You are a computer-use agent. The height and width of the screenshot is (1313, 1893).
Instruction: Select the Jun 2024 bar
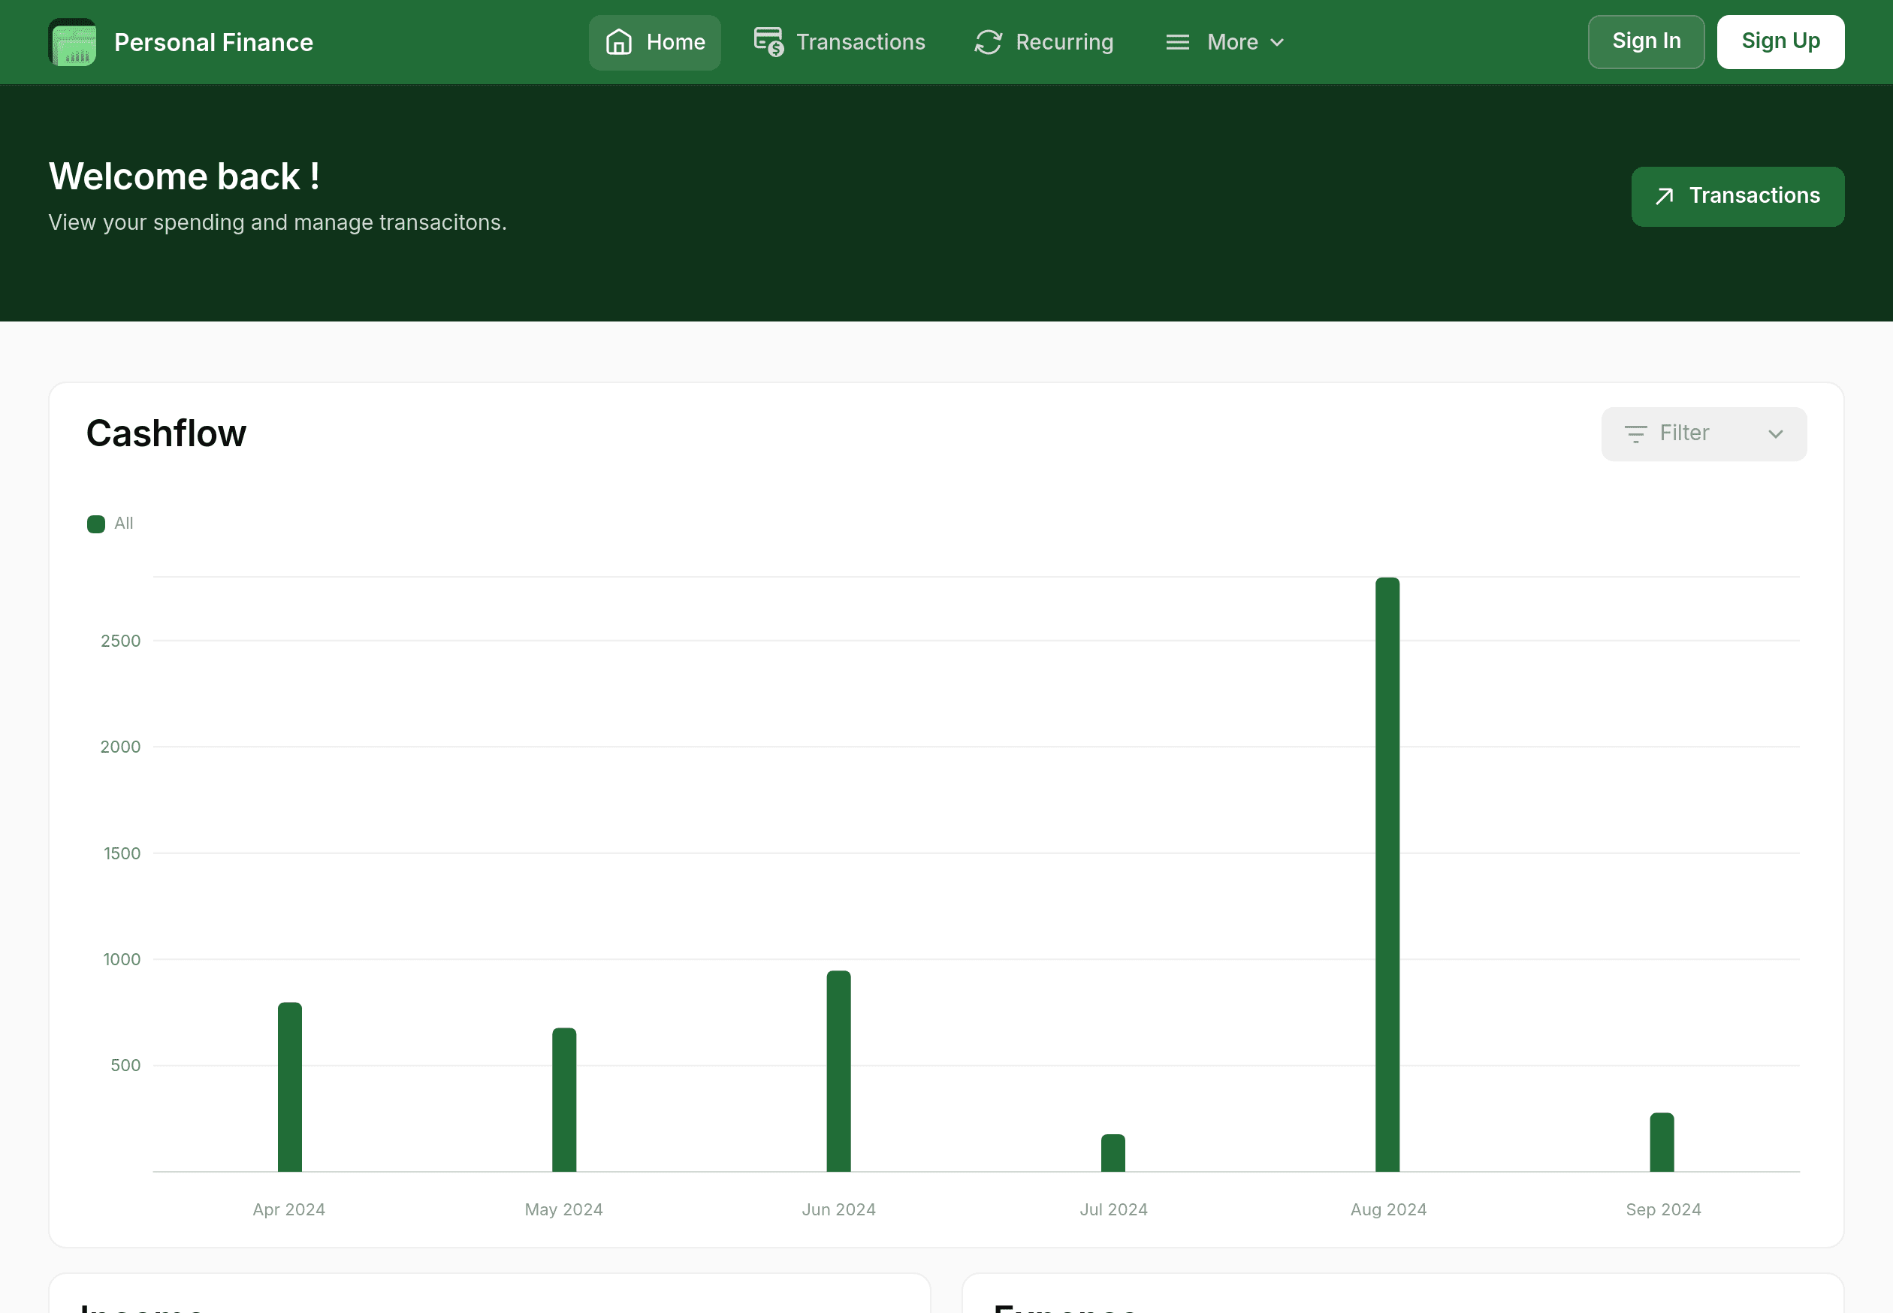coord(838,1071)
